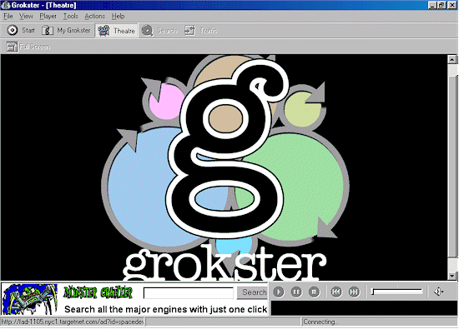Image resolution: width=459 pixels, height=329 pixels.
Task: Click the Monster Crawler Search button
Action: (253, 292)
